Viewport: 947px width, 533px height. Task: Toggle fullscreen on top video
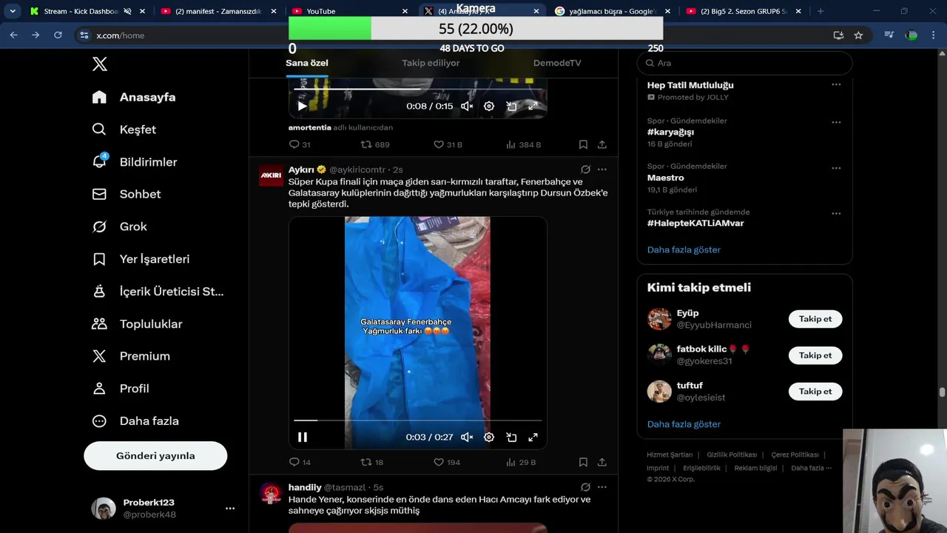533,106
